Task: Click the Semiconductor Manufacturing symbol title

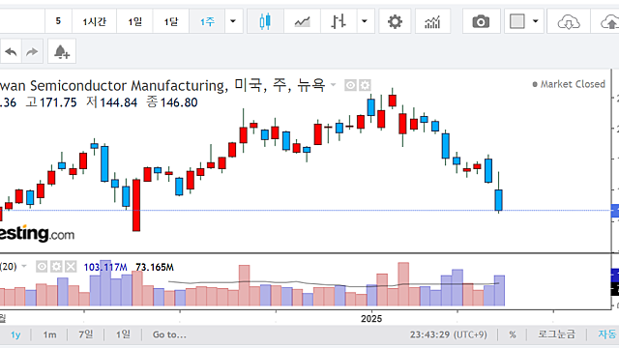Action: pos(127,85)
